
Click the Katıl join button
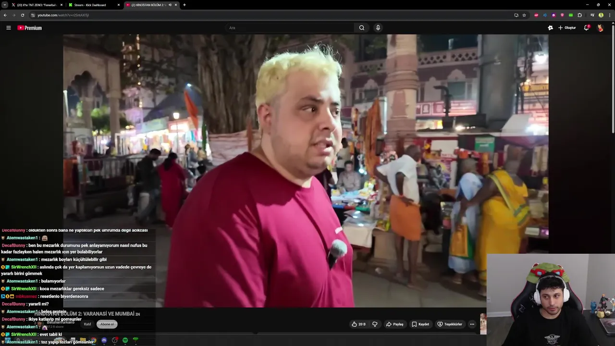87,324
